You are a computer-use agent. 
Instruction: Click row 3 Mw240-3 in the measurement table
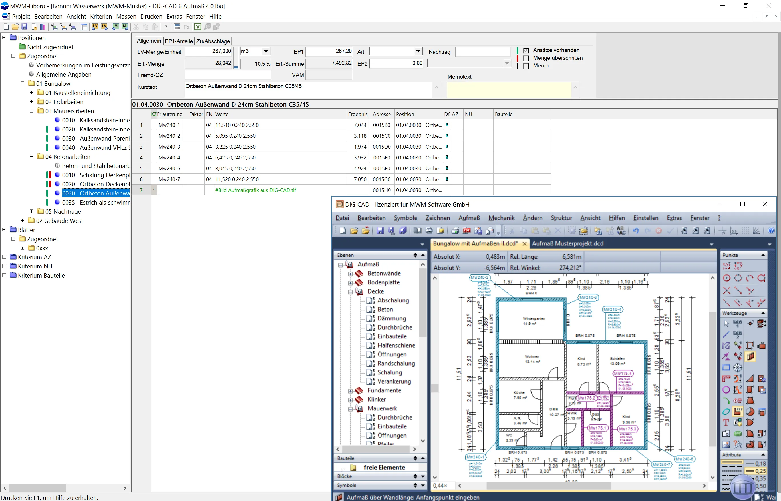tap(341, 147)
